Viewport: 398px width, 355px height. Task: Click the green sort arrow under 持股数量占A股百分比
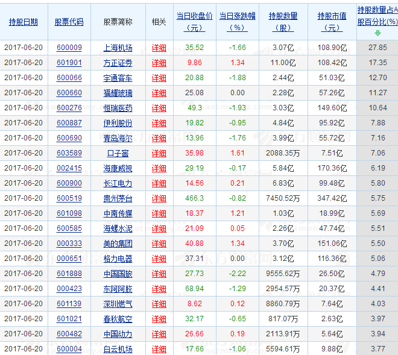coord(377,33)
